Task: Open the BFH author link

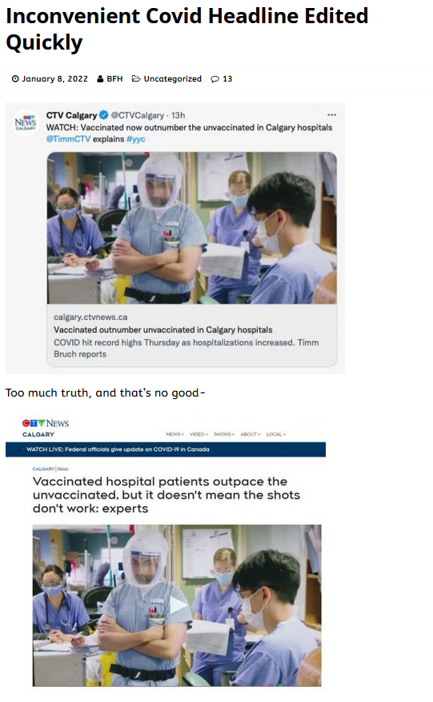Action: tap(114, 79)
